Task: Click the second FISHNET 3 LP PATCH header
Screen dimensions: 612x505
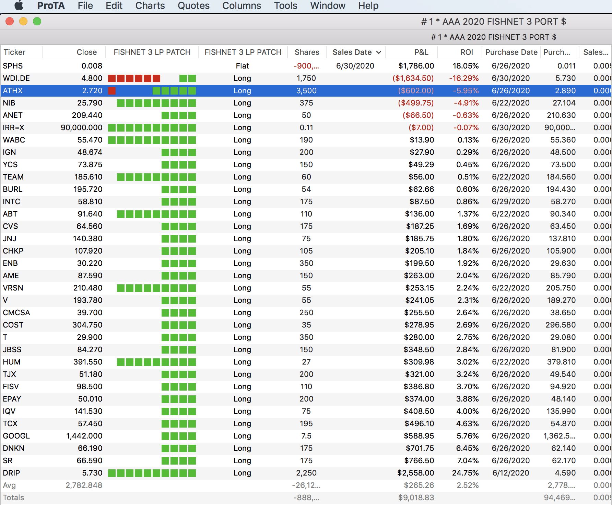Action: click(243, 52)
